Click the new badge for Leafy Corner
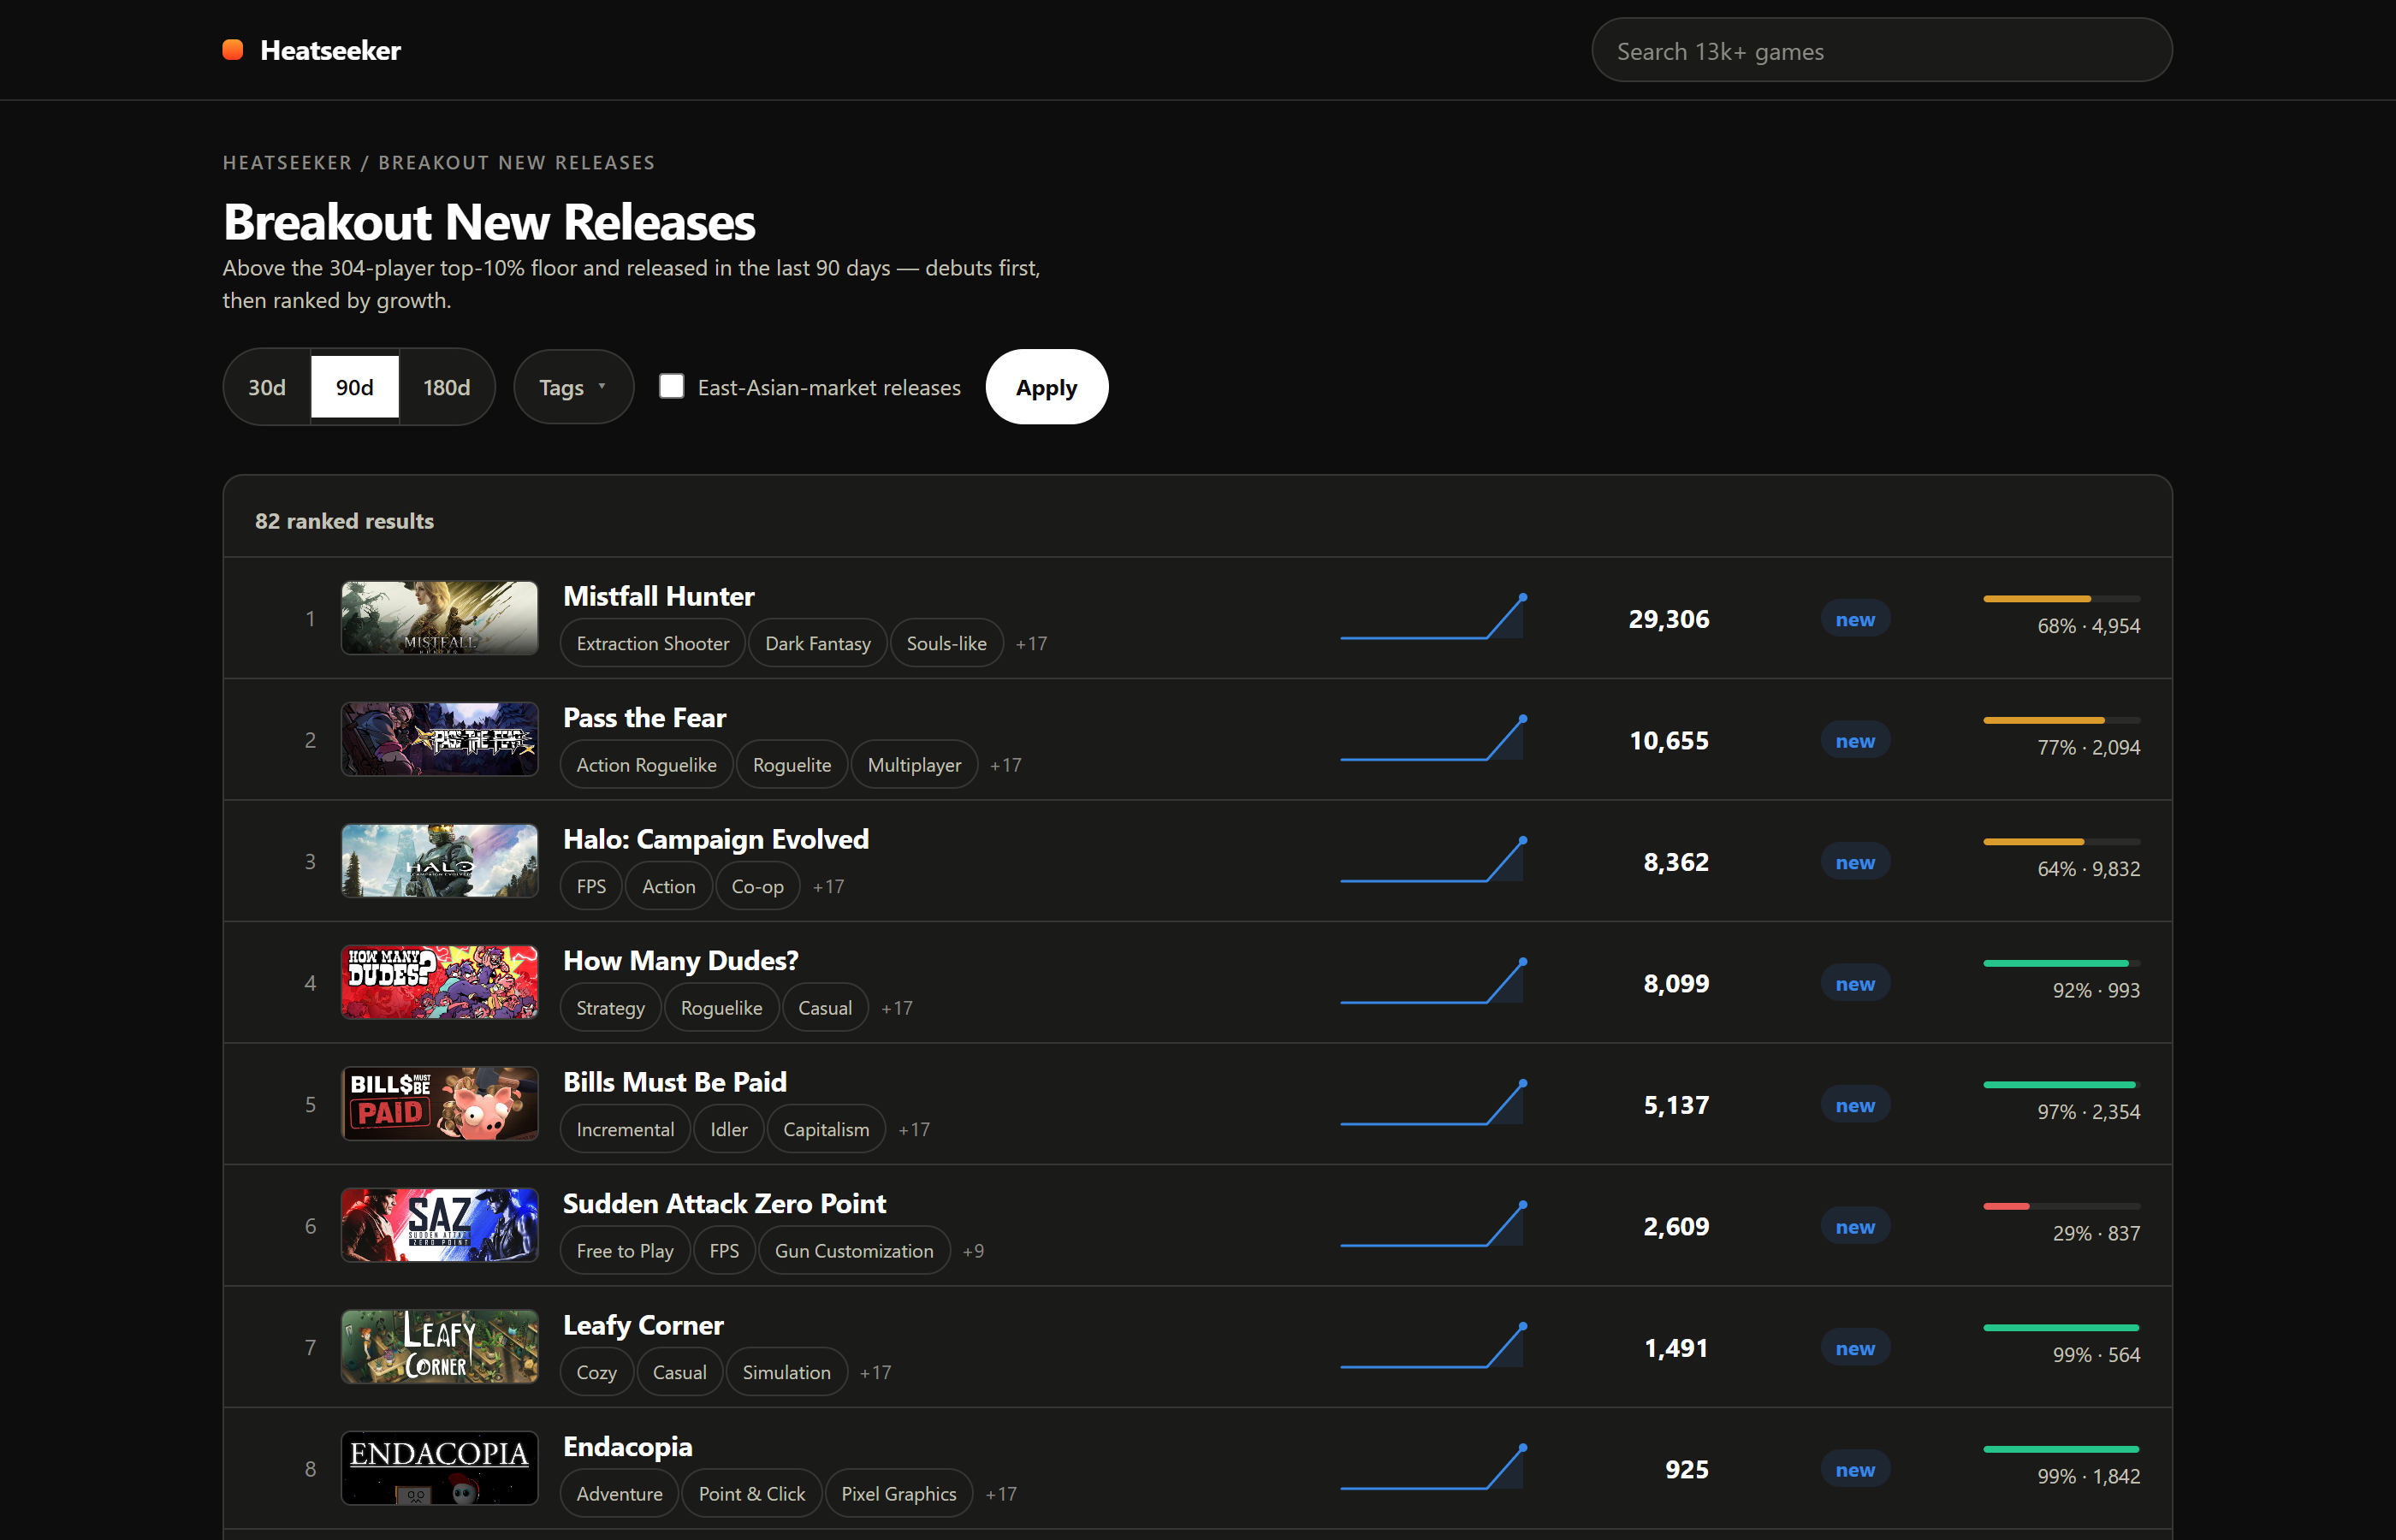The height and width of the screenshot is (1540, 2396). pyautogui.click(x=1855, y=1347)
